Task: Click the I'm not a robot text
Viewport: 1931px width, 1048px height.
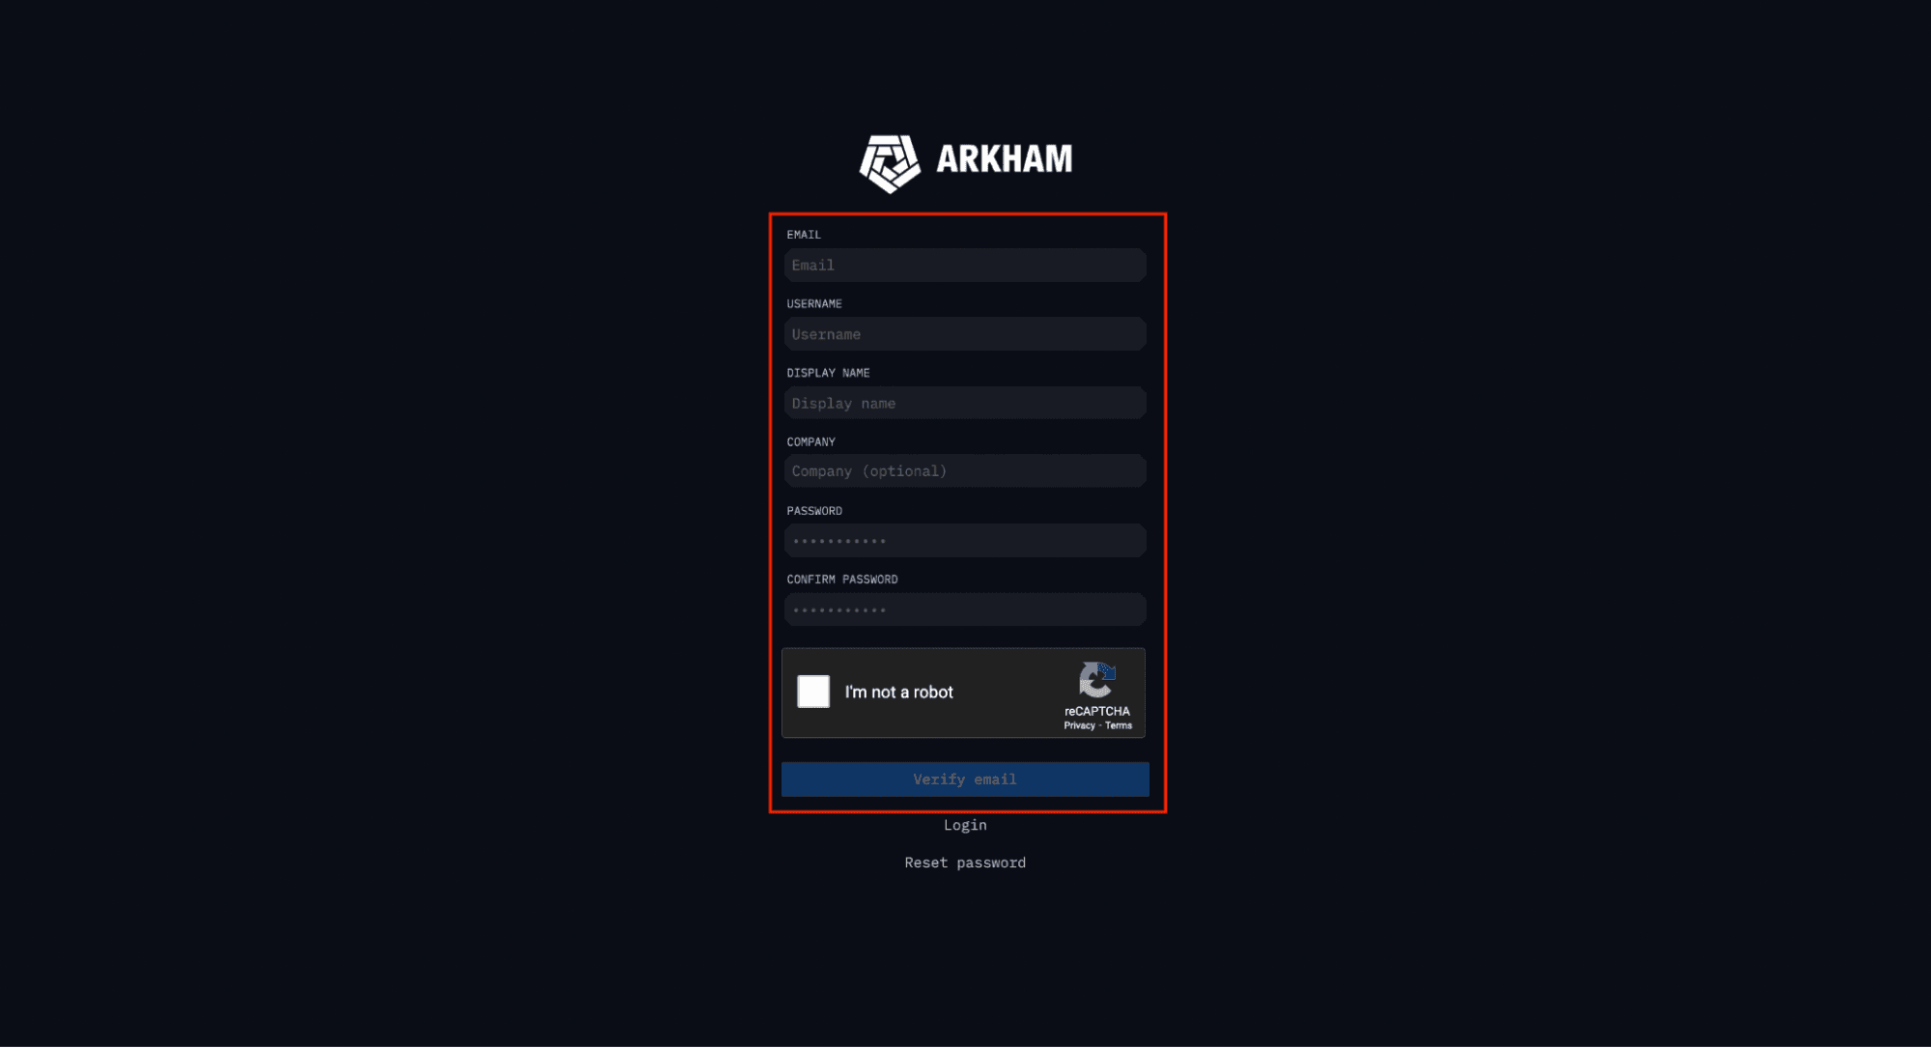Action: click(898, 692)
